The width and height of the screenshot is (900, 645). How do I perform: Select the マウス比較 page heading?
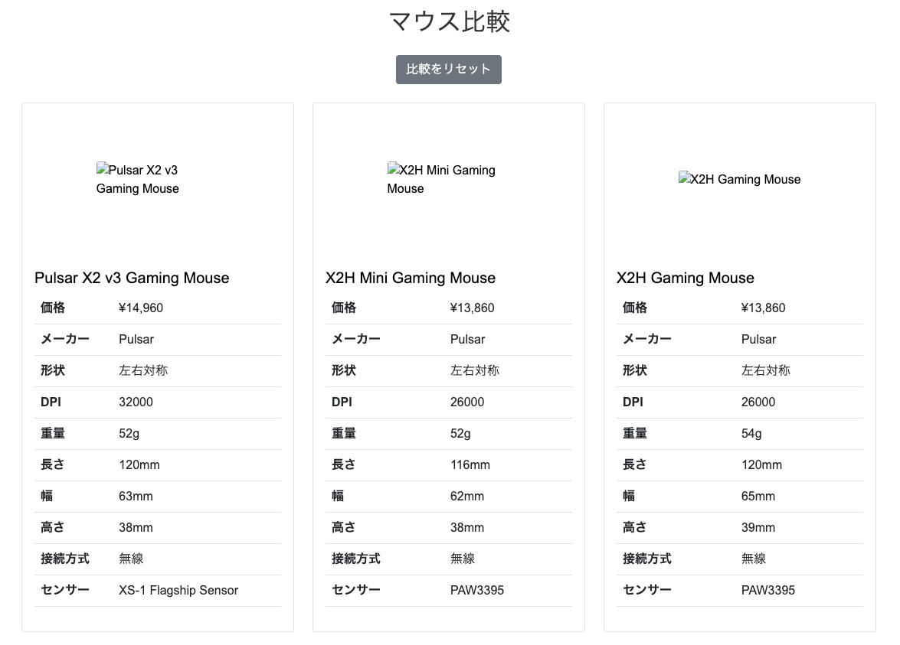click(450, 21)
